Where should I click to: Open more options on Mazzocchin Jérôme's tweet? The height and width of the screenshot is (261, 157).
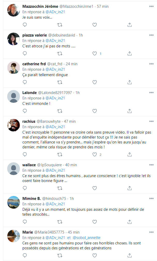tap(151, 6)
